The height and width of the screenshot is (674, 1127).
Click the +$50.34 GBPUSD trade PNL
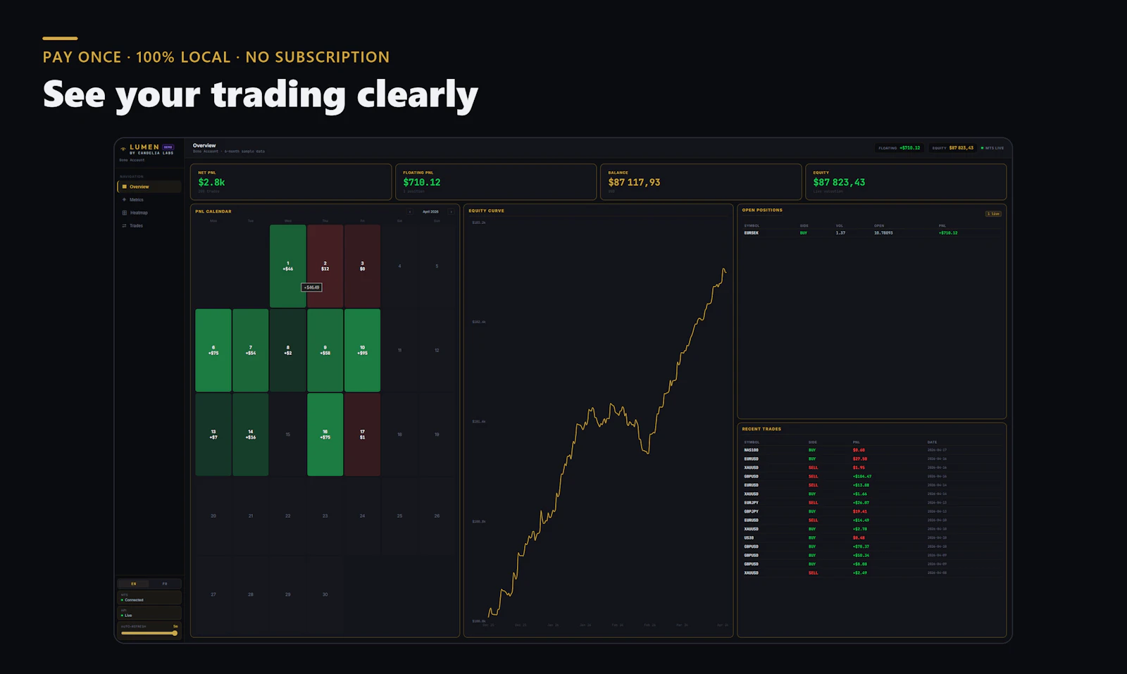861,555
